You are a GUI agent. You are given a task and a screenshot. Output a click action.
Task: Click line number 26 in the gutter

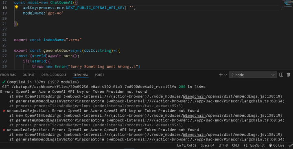(x=5, y=51)
